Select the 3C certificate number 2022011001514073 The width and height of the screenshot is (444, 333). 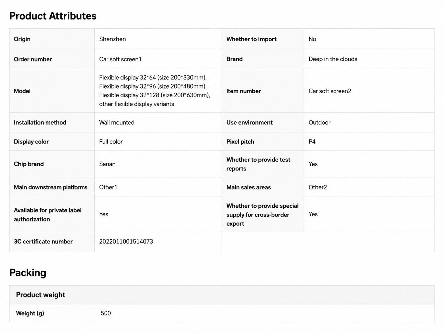pyautogui.click(x=126, y=242)
